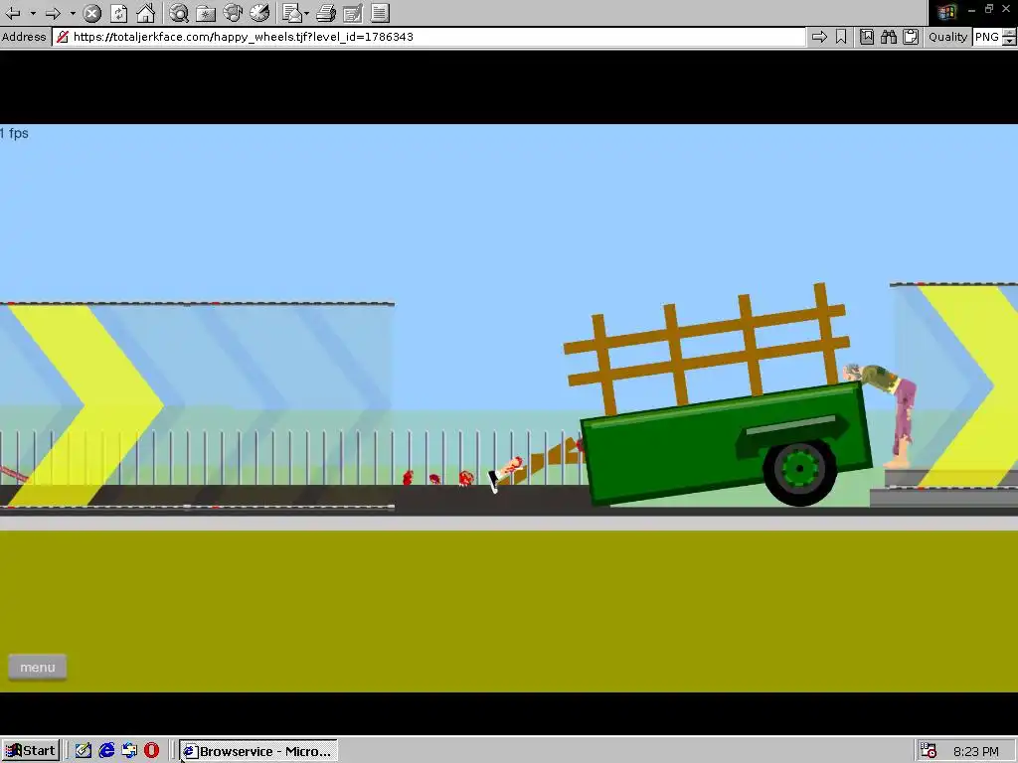The height and width of the screenshot is (763, 1018).
Task: Click the insecure page icon in the address bar
Action: coord(63,37)
